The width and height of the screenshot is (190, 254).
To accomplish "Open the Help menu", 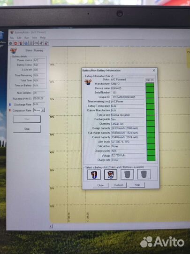I will 43,38.
